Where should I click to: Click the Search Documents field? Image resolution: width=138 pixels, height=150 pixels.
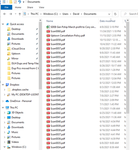tap(130, 14)
